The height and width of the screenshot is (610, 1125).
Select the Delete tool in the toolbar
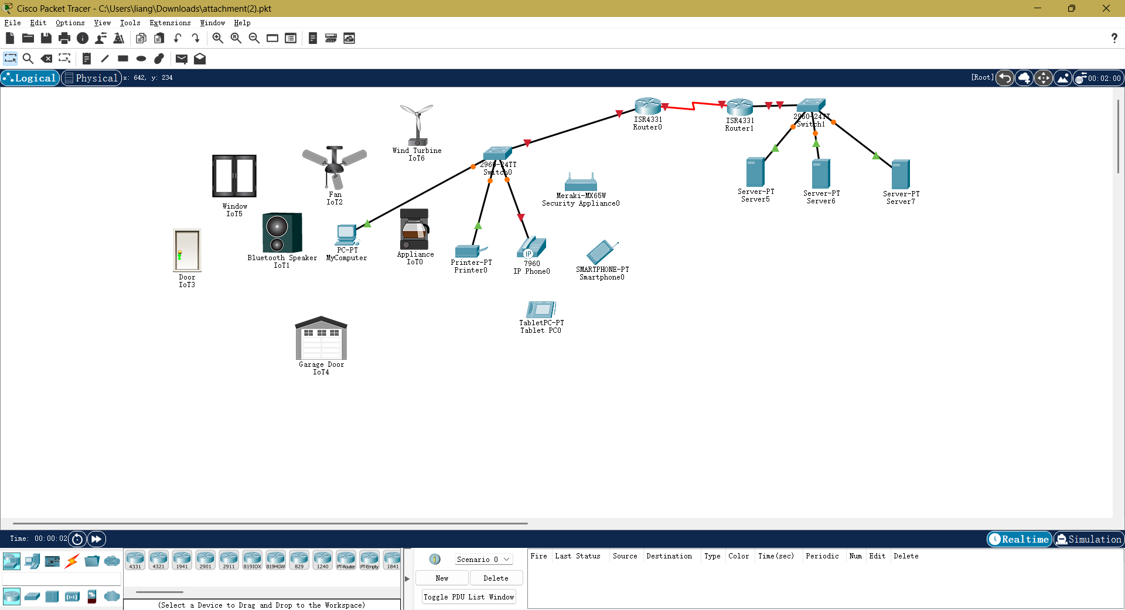[x=46, y=59]
